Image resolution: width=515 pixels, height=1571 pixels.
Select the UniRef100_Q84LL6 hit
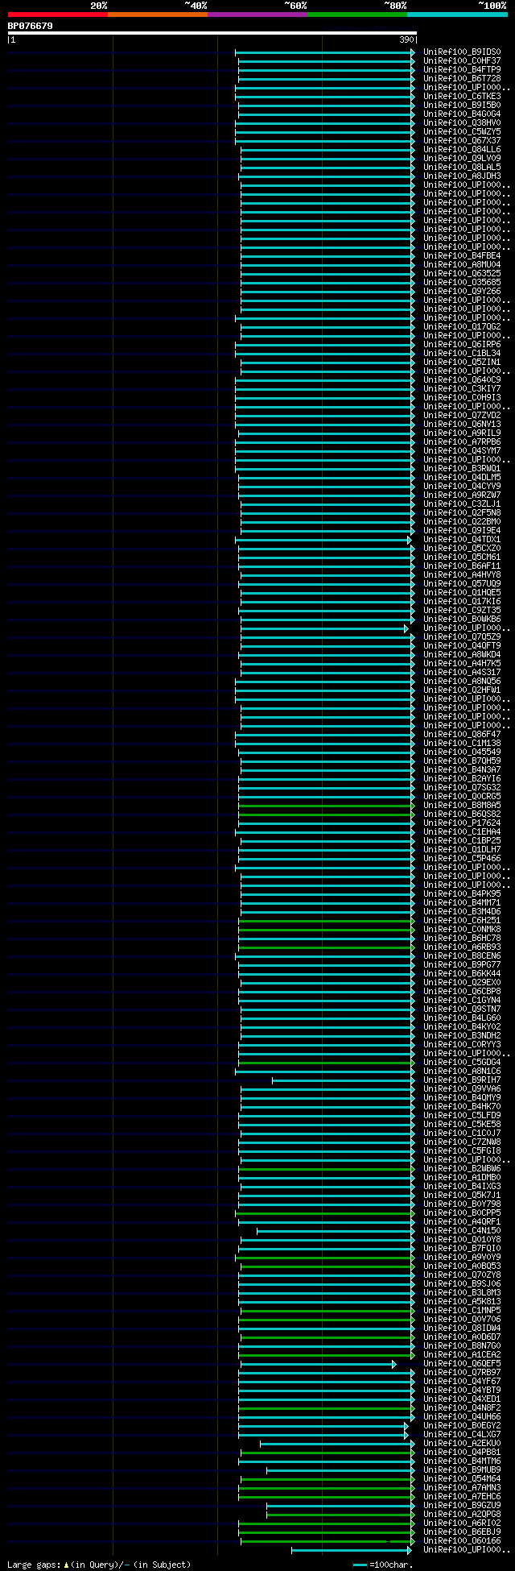click(x=462, y=149)
